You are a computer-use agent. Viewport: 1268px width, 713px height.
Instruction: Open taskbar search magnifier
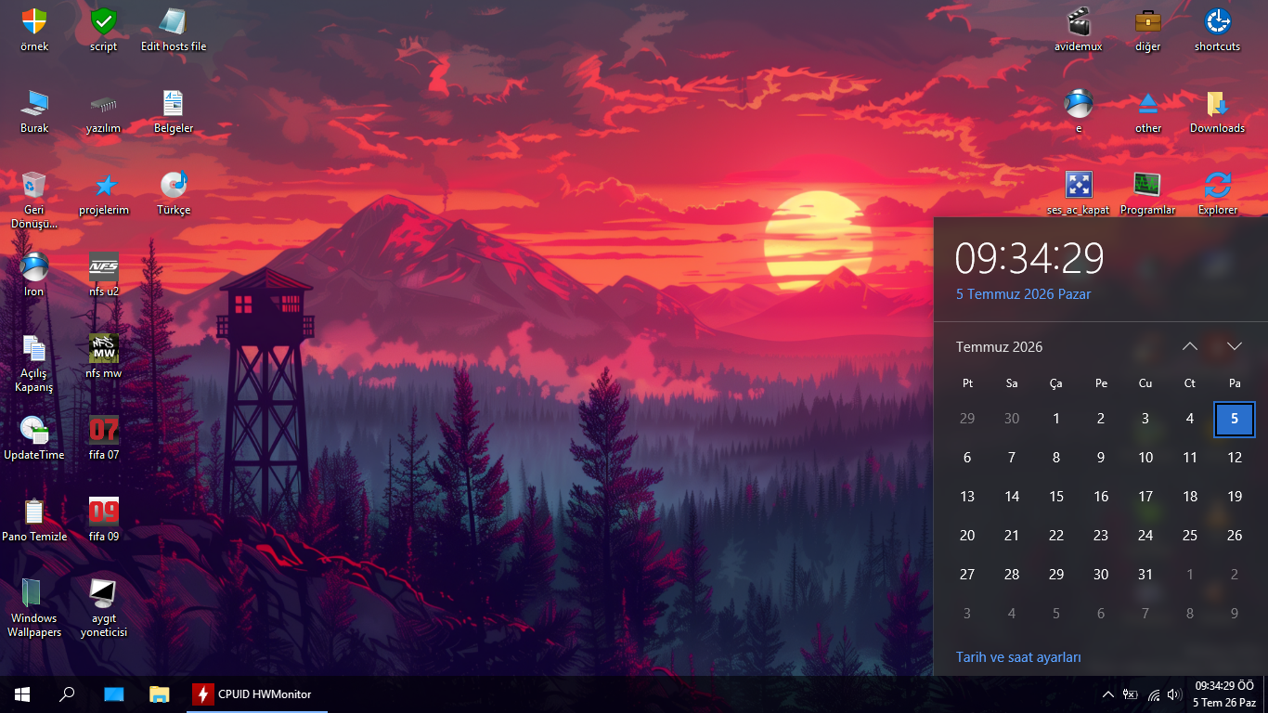click(67, 694)
